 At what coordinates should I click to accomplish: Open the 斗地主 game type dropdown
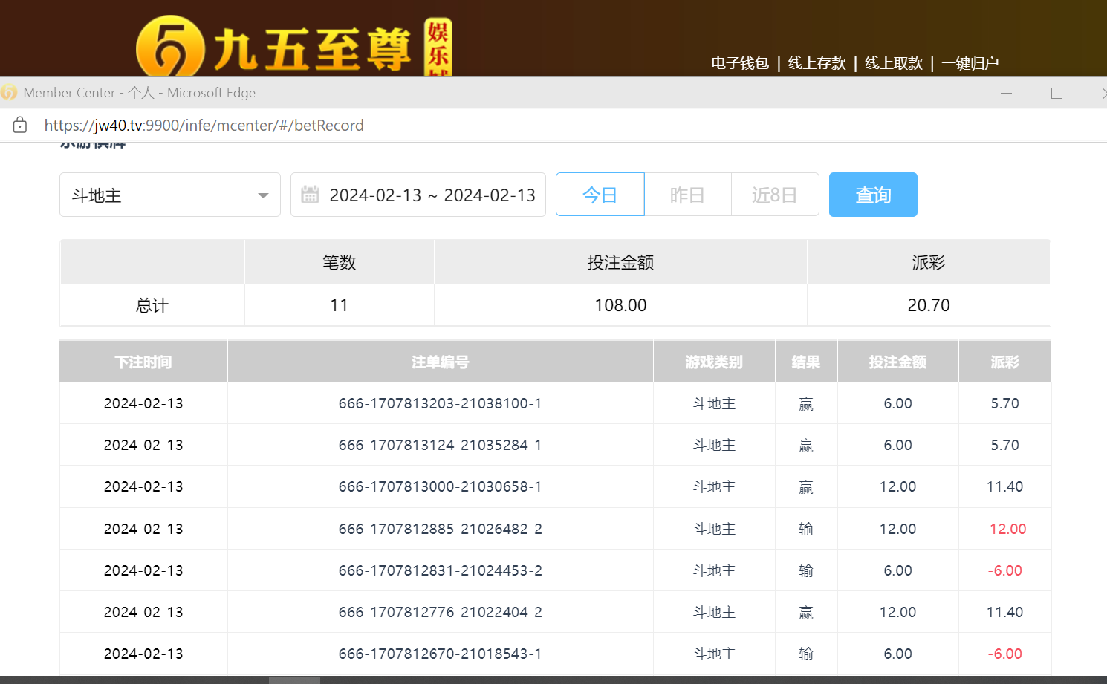(x=169, y=195)
